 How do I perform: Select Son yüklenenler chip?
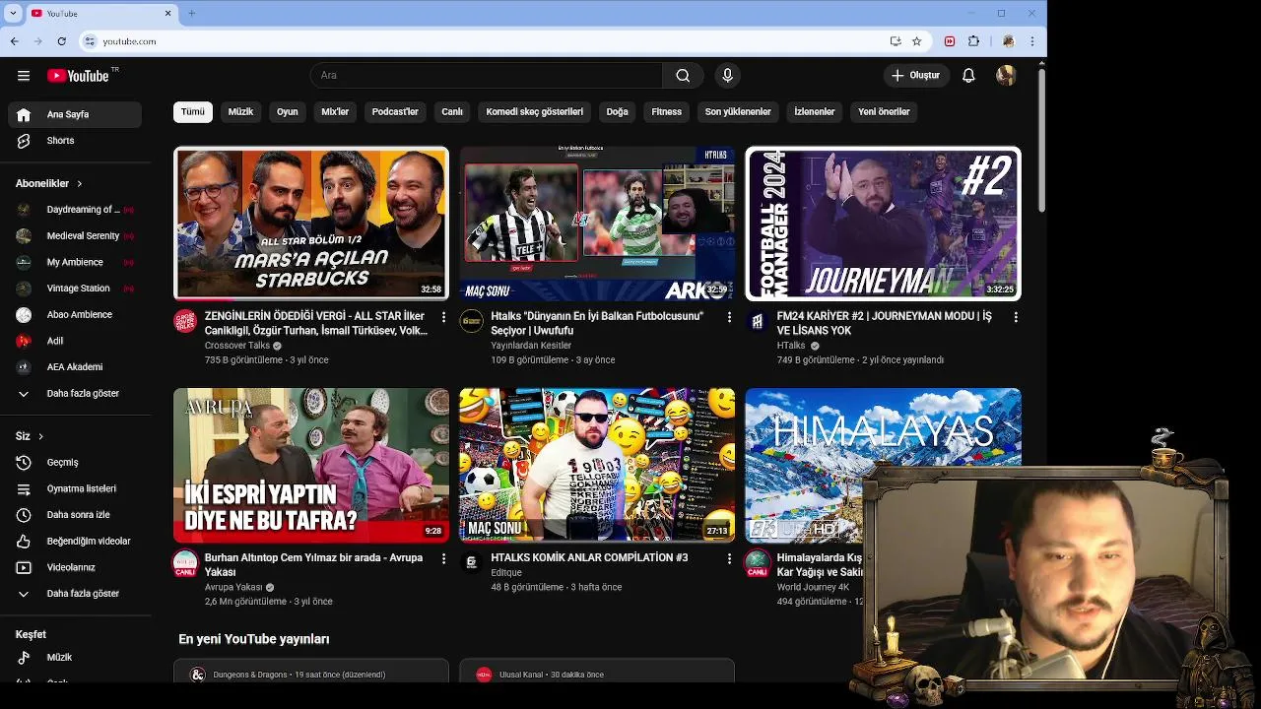738,112
